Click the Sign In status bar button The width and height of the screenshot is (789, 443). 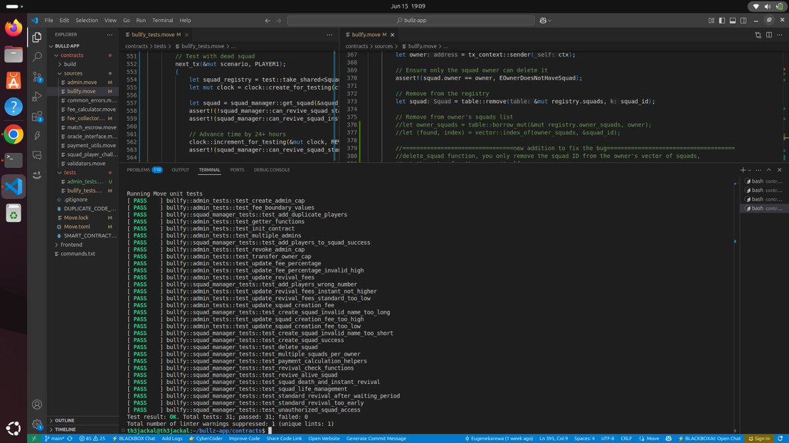759,438
